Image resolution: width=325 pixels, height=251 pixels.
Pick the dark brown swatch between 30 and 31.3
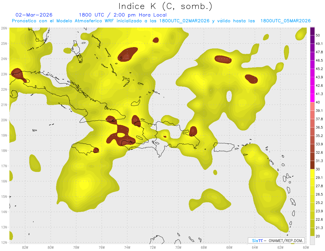[x=312, y=165]
